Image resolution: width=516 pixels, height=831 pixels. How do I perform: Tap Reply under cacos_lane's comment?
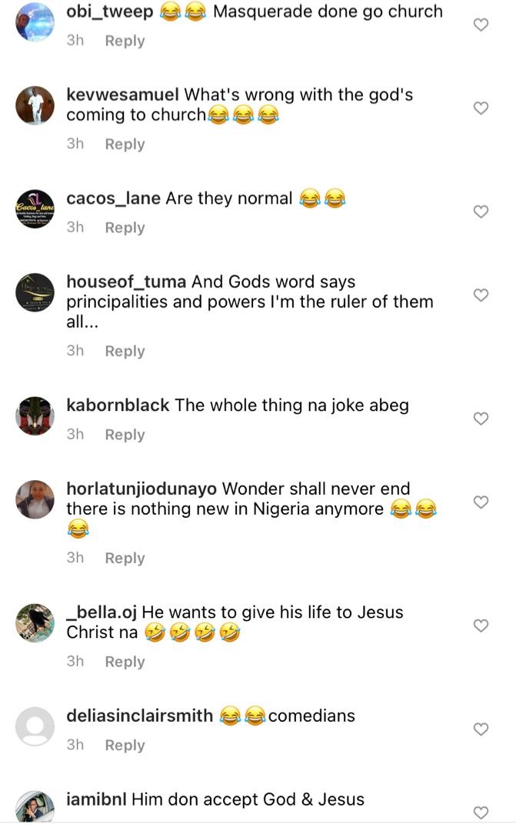coord(125,228)
